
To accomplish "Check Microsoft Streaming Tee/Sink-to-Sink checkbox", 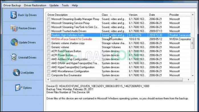I will coord(48,27).
